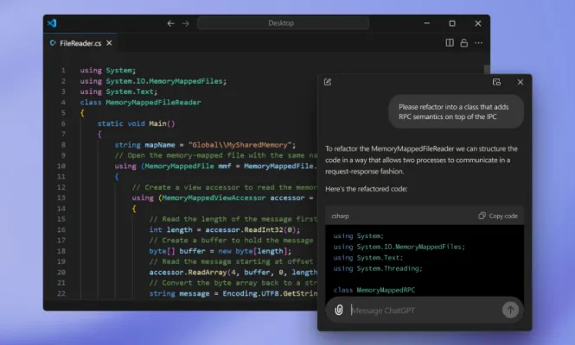This screenshot has width=575, height=345.
Task: Start a new chat in ChatGPT
Action: [x=328, y=82]
